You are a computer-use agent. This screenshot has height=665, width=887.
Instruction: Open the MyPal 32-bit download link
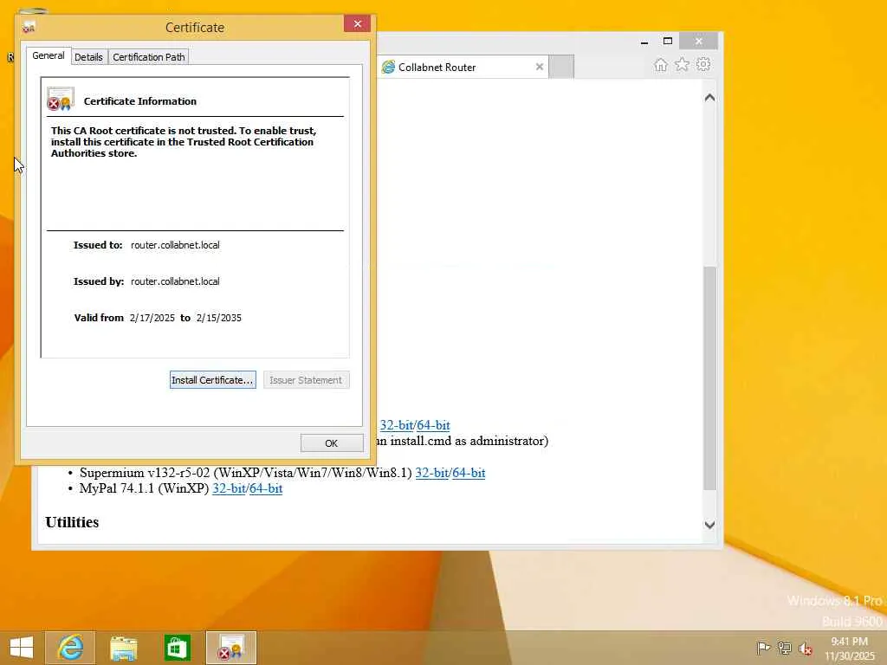pyautogui.click(x=229, y=488)
